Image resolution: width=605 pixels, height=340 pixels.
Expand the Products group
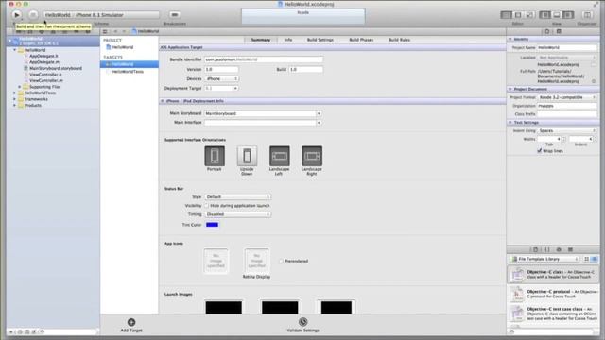click(15, 106)
